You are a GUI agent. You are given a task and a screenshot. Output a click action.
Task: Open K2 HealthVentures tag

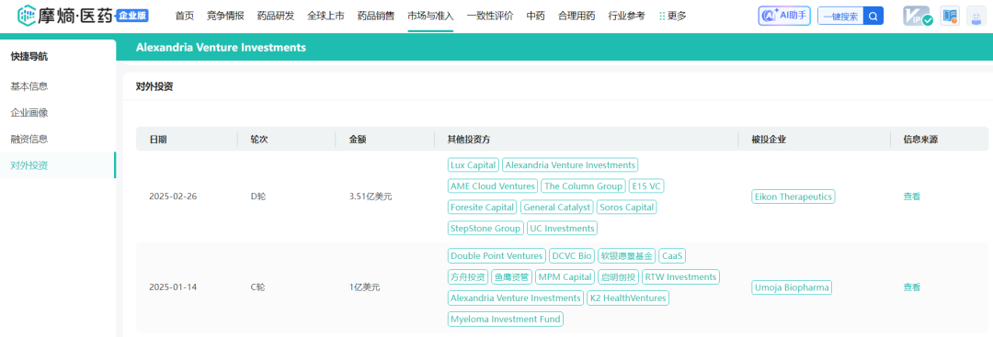[628, 298]
